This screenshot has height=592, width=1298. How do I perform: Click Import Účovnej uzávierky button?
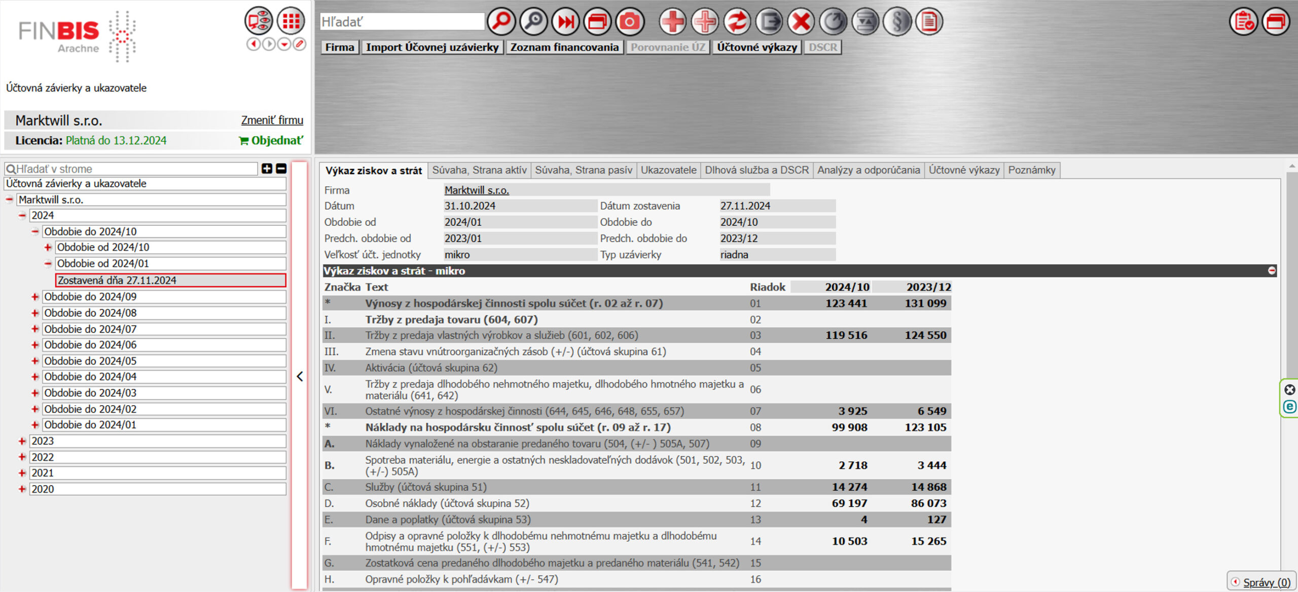pyautogui.click(x=432, y=47)
